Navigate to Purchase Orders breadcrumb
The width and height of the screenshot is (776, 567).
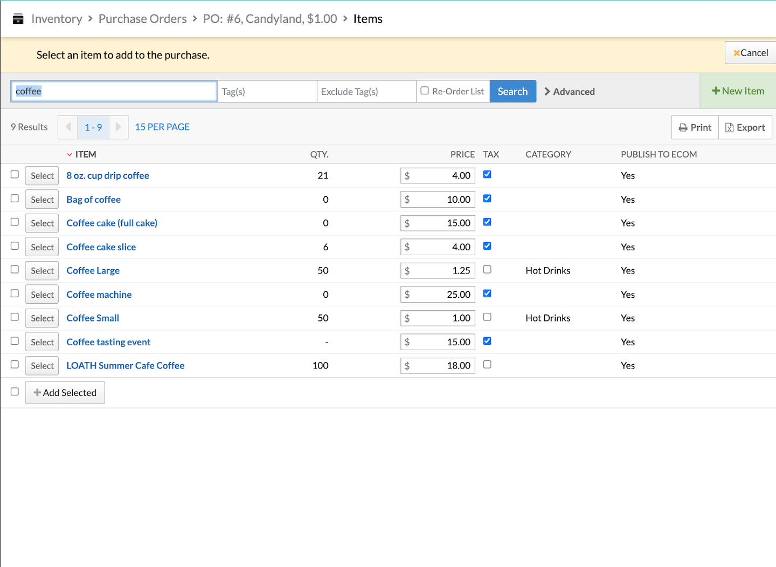[142, 19]
